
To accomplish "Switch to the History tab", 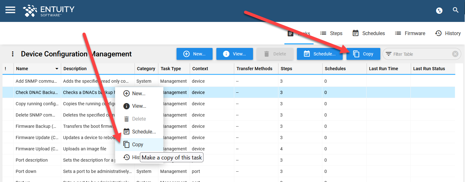I will (x=448, y=33).
